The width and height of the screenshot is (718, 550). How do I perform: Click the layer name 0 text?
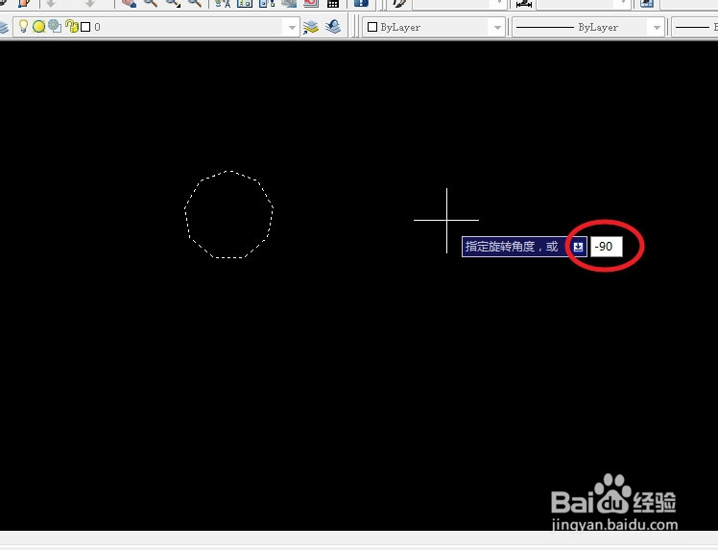pos(97,27)
